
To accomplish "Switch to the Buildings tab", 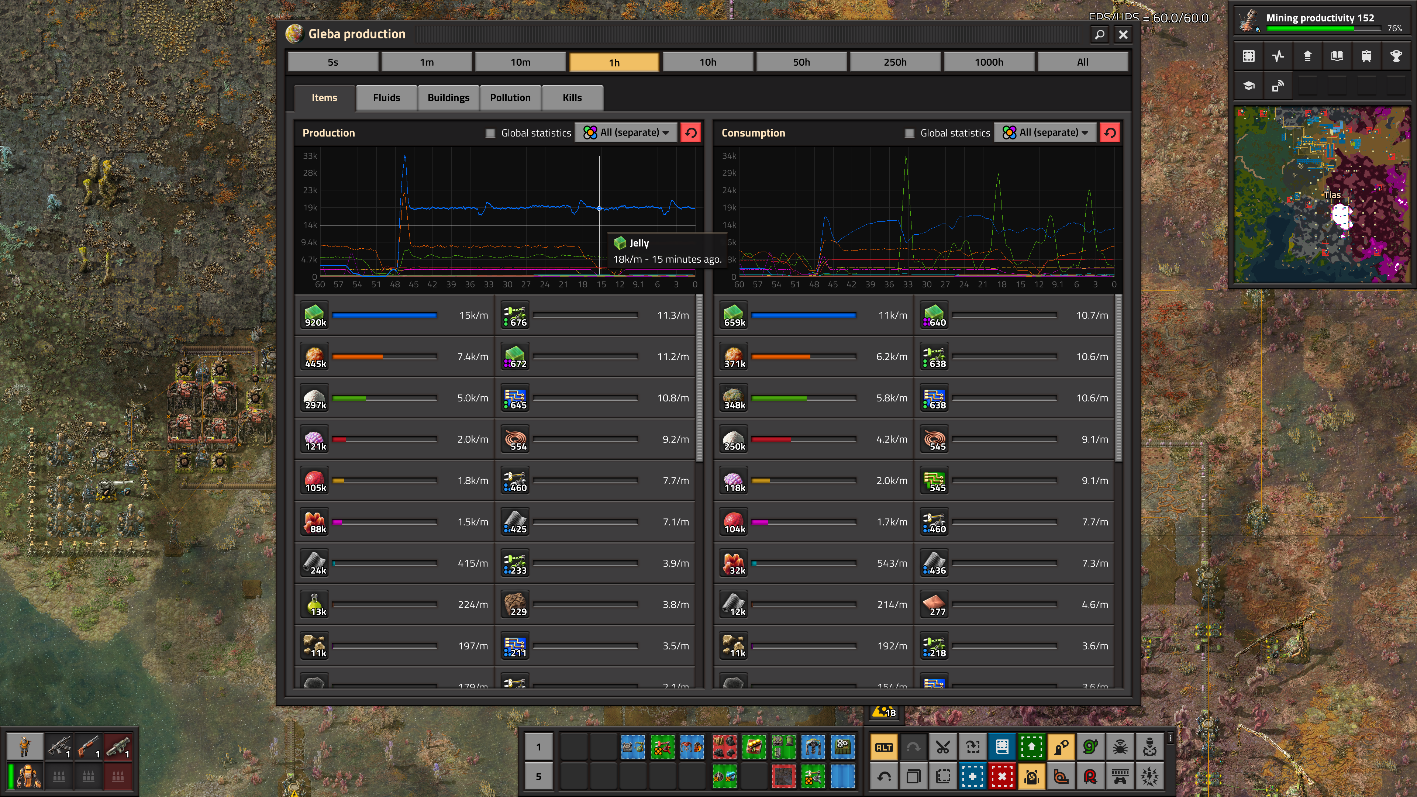I will pos(448,98).
